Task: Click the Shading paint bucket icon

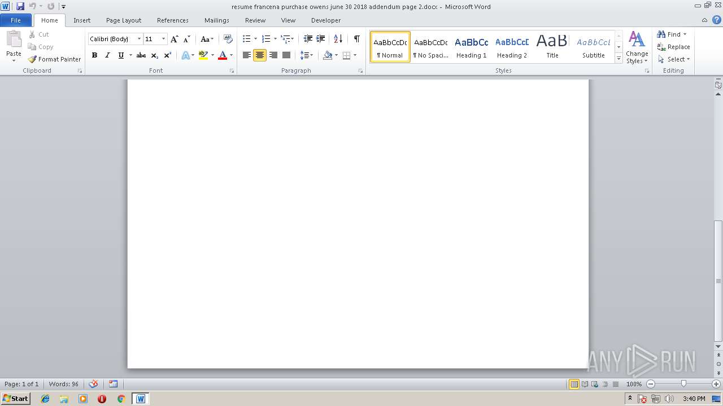Action: point(328,55)
